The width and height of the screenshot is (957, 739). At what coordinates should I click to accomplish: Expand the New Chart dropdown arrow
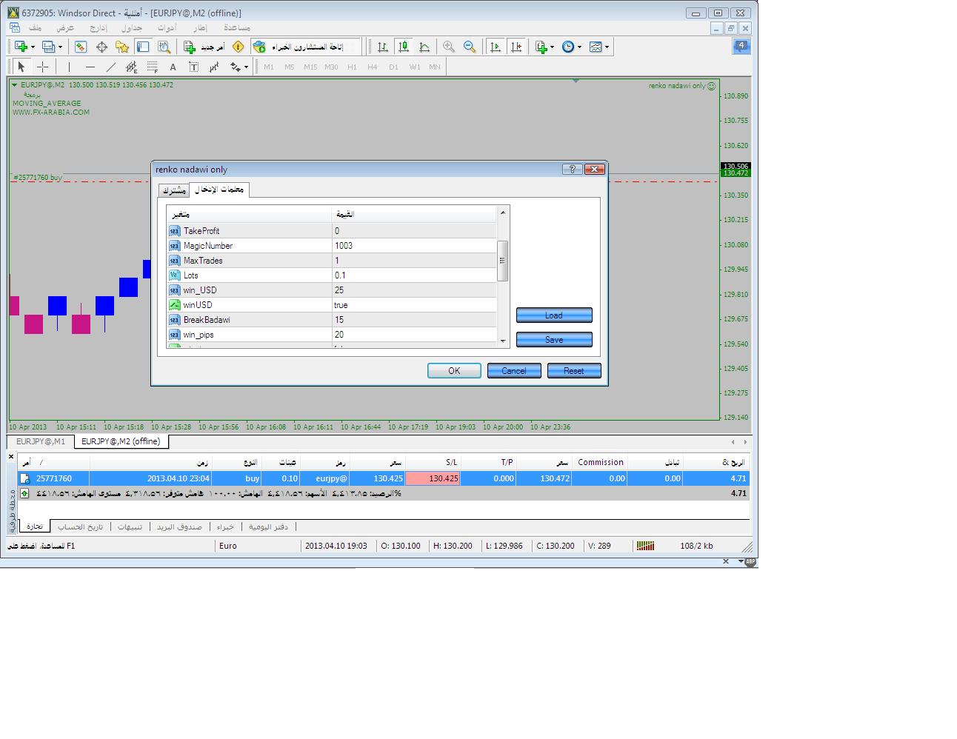coord(33,47)
